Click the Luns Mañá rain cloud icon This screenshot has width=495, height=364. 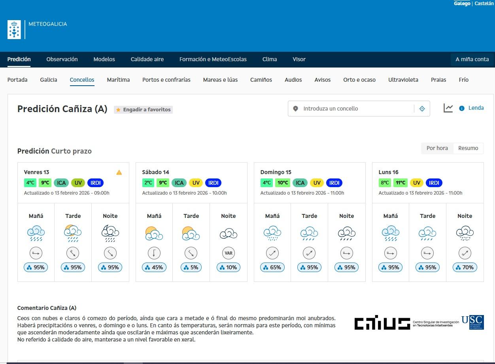(391, 234)
